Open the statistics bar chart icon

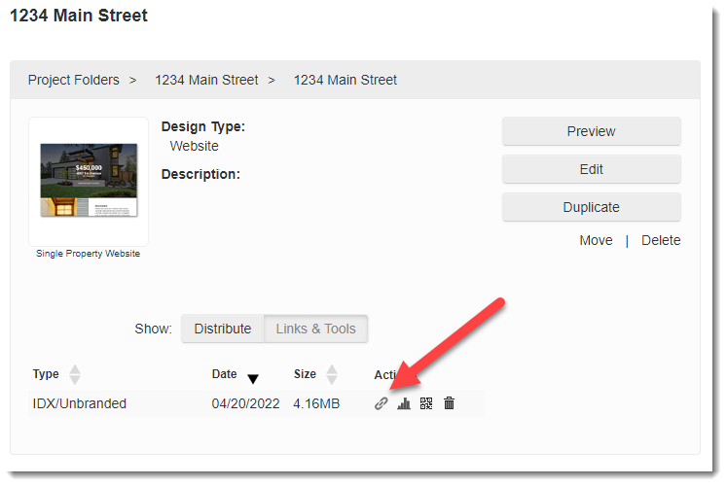click(x=404, y=403)
